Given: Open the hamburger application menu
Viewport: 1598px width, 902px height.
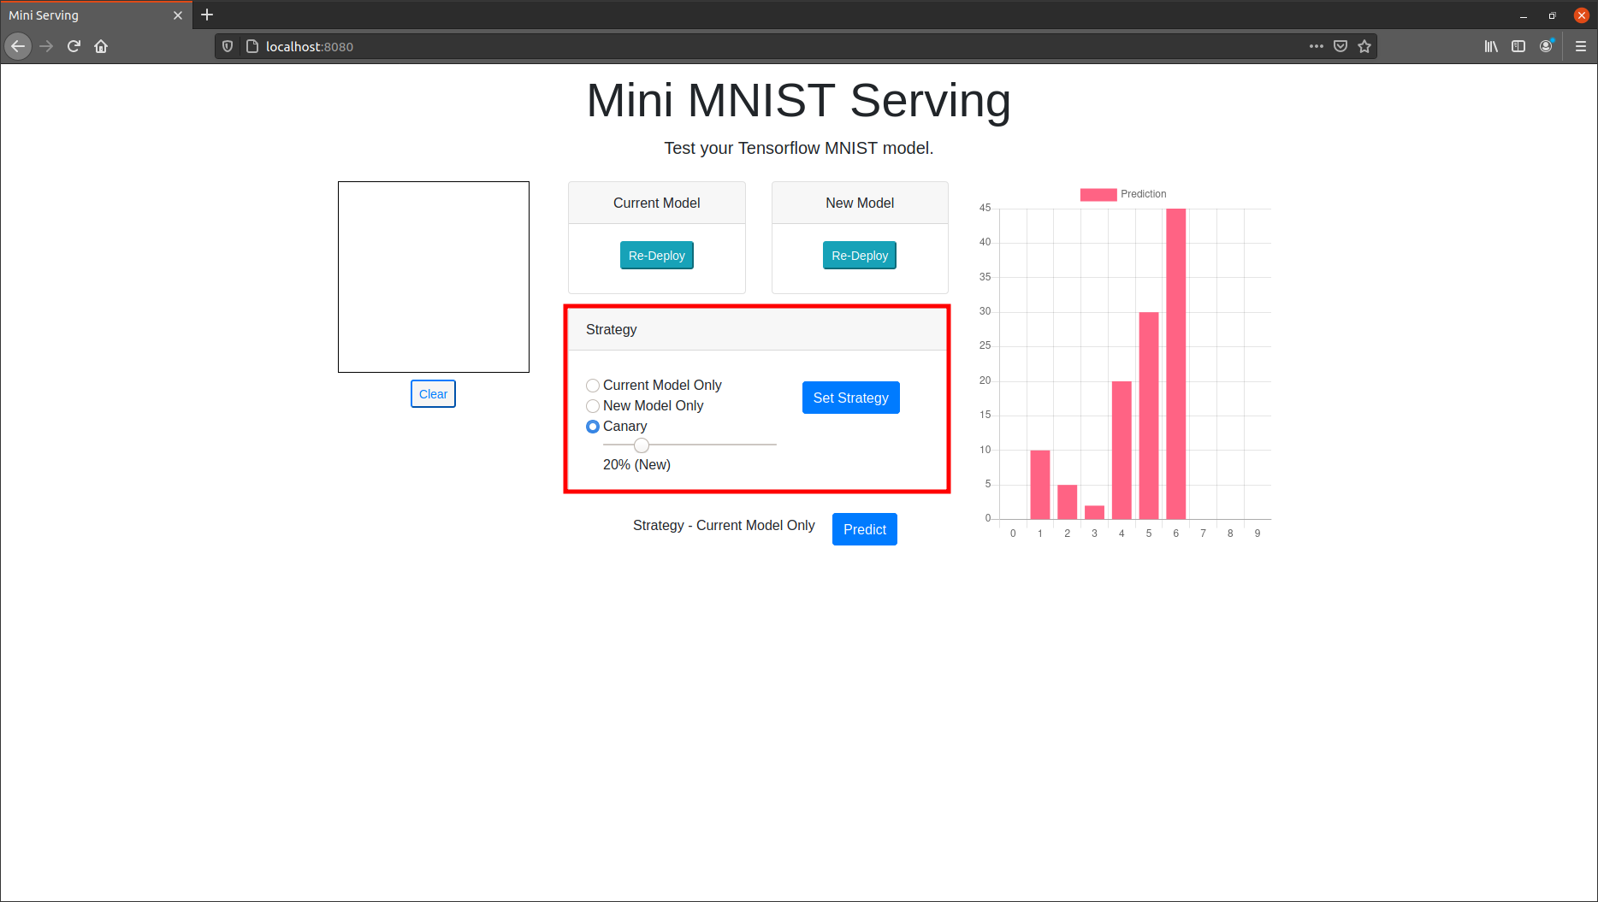Looking at the screenshot, I should tap(1581, 46).
